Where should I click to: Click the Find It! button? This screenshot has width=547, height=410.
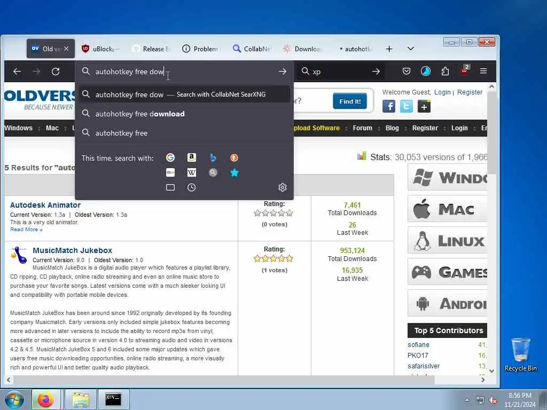tap(350, 101)
